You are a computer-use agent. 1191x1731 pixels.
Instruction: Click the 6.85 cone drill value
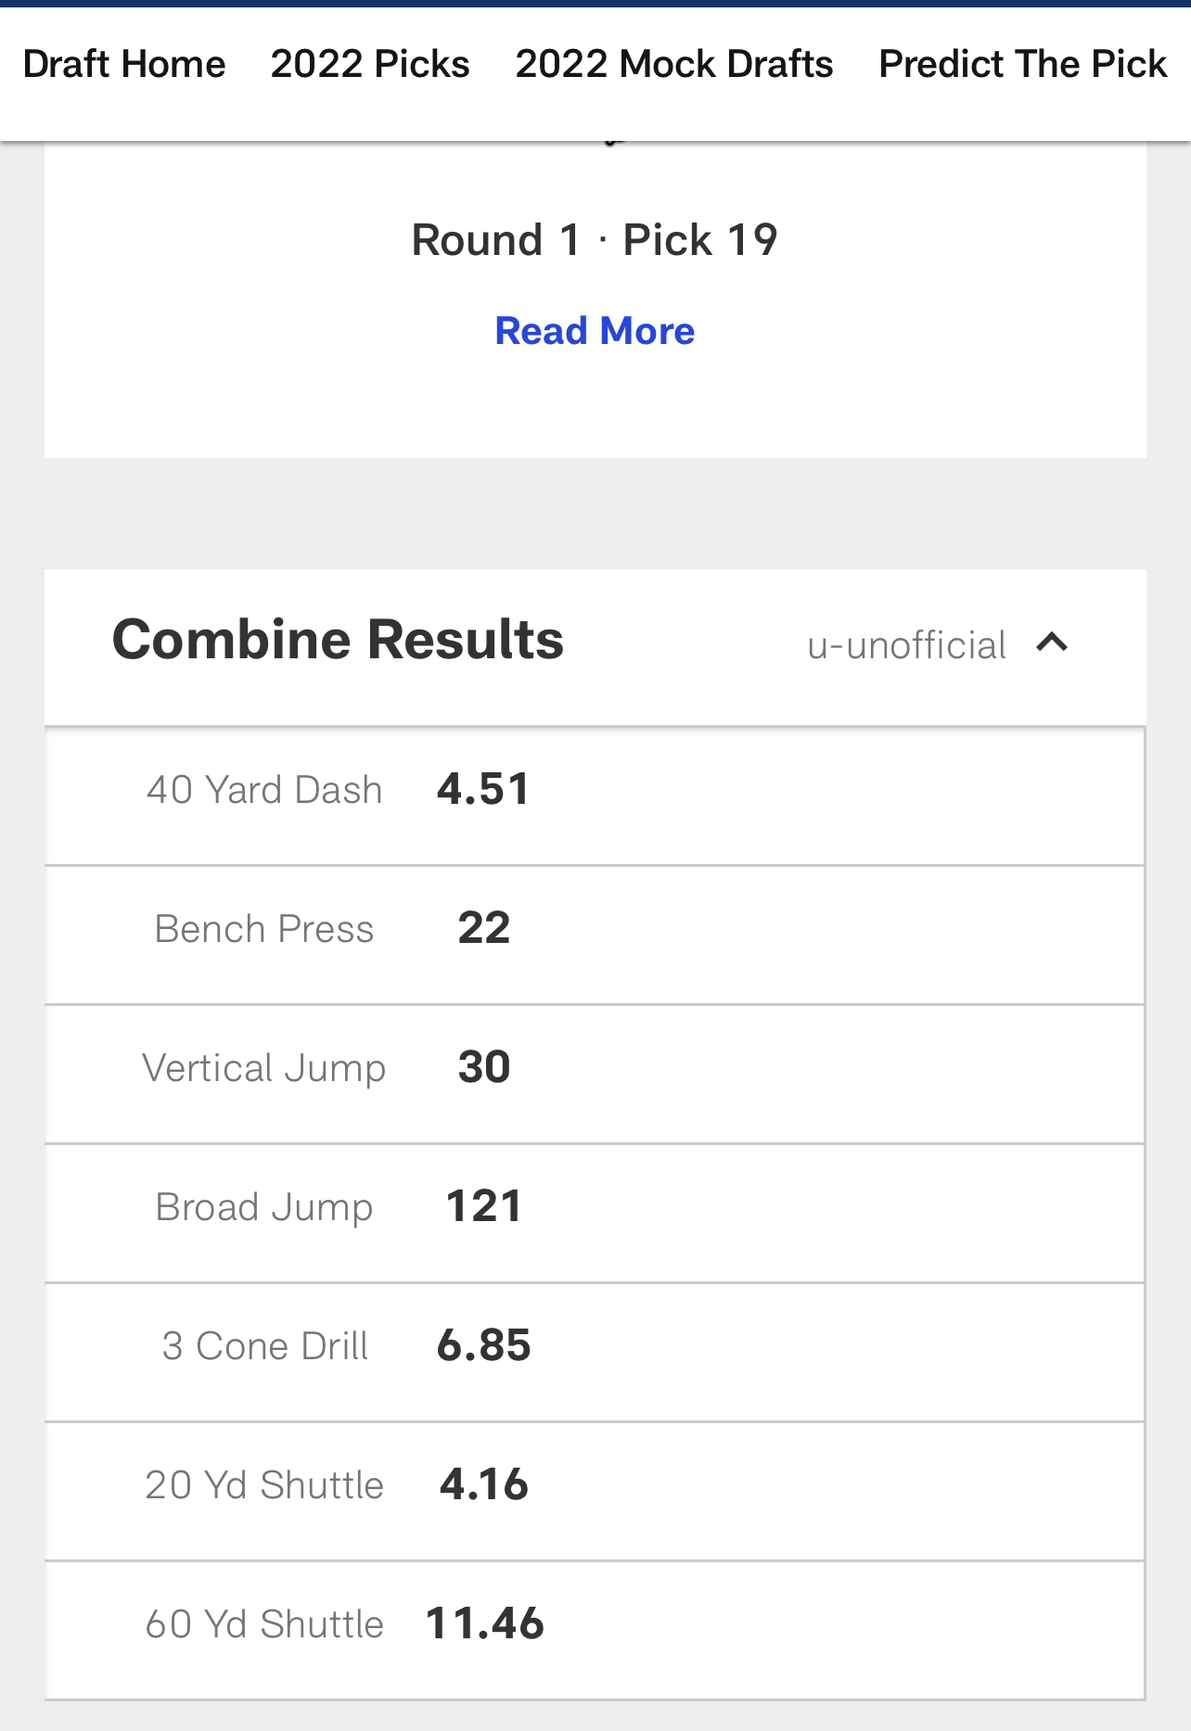click(x=483, y=1346)
